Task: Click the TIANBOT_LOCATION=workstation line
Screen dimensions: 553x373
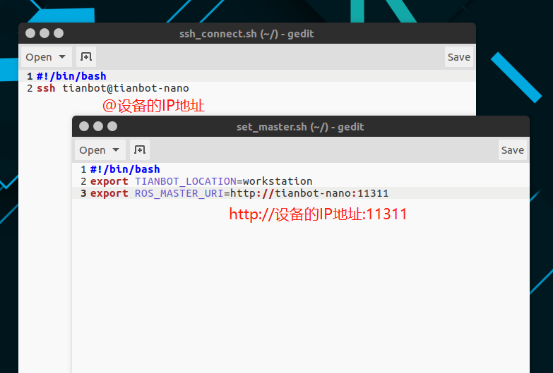Action: [x=201, y=181]
